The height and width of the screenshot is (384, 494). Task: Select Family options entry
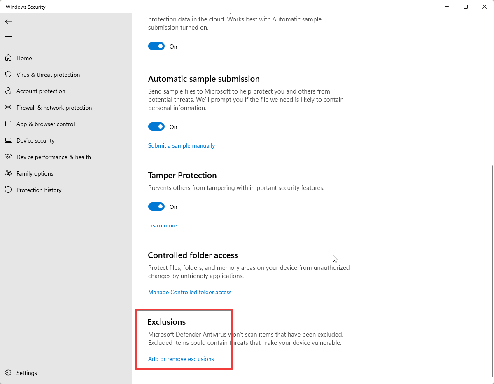(66, 173)
